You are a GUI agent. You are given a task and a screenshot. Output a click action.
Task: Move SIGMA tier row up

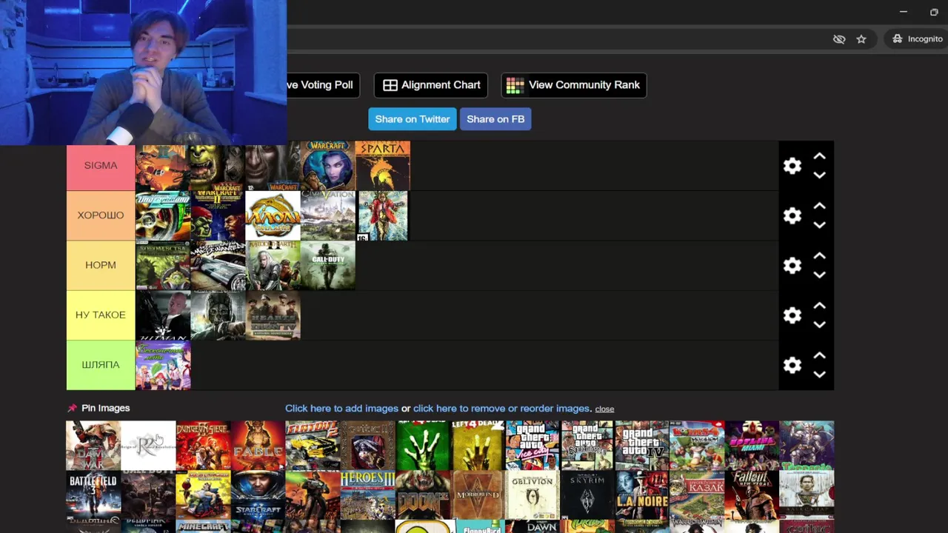click(819, 156)
